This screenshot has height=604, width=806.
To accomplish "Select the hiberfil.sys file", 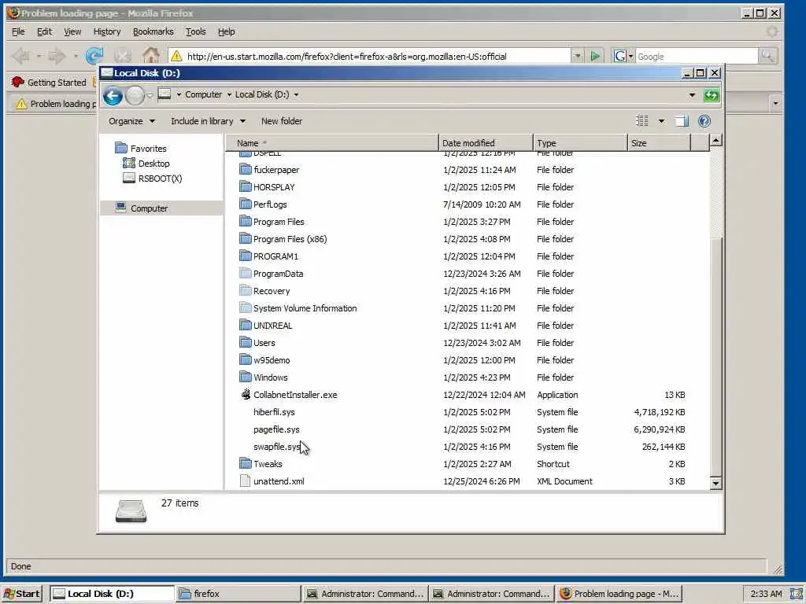I will tap(274, 412).
